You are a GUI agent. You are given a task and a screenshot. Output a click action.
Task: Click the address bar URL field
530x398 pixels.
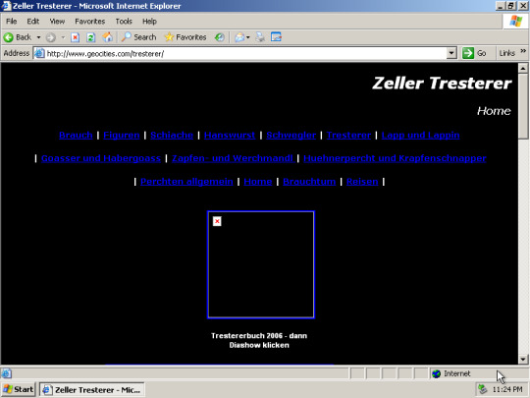[x=245, y=53]
